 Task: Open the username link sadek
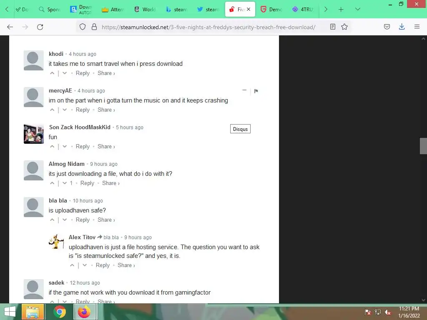pyautogui.click(x=56, y=283)
